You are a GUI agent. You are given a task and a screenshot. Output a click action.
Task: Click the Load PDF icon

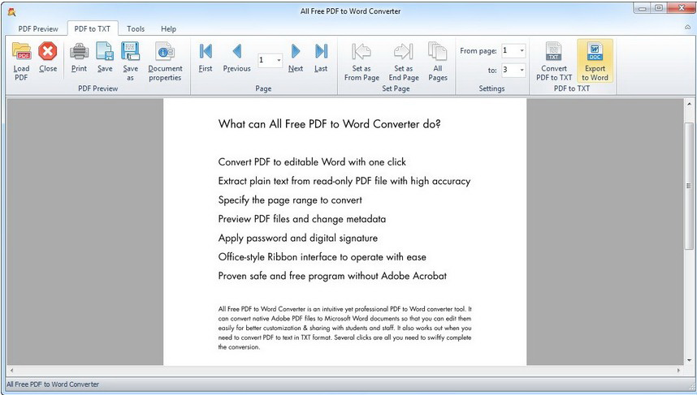pyautogui.click(x=21, y=62)
